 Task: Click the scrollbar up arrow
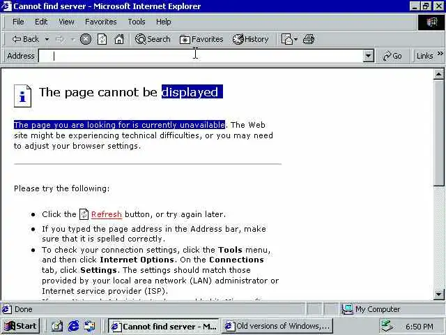pyautogui.click(x=438, y=75)
